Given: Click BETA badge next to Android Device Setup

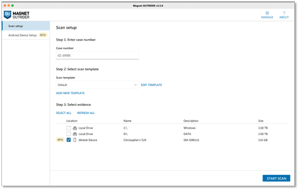Looking at the screenshot, I should (43, 35).
